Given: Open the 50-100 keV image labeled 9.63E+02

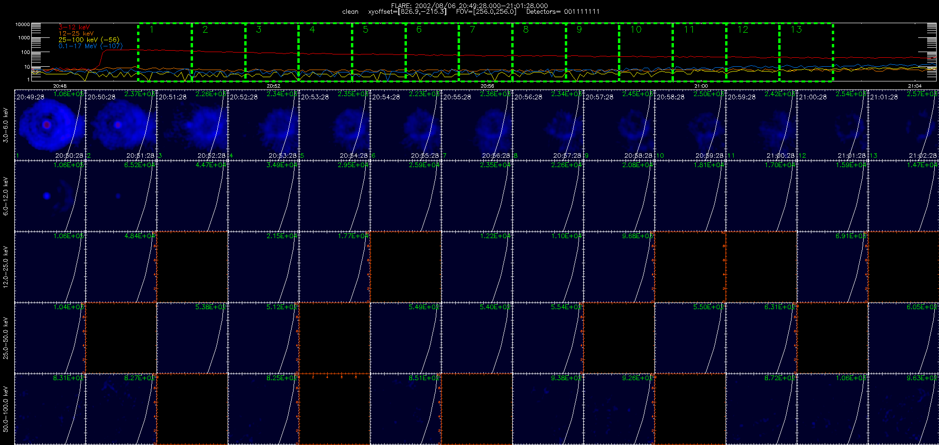Looking at the screenshot, I should click(x=903, y=409).
